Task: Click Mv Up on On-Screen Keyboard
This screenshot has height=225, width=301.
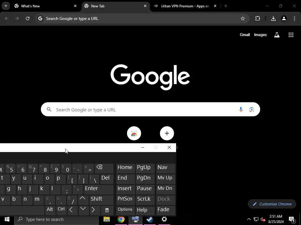Action: [x=166, y=179]
